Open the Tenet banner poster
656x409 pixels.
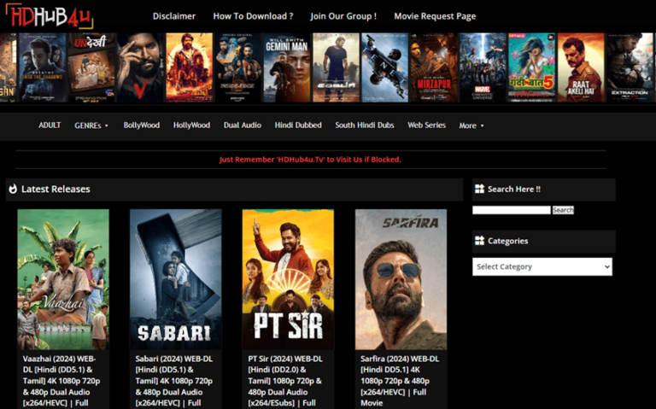[384, 67]
